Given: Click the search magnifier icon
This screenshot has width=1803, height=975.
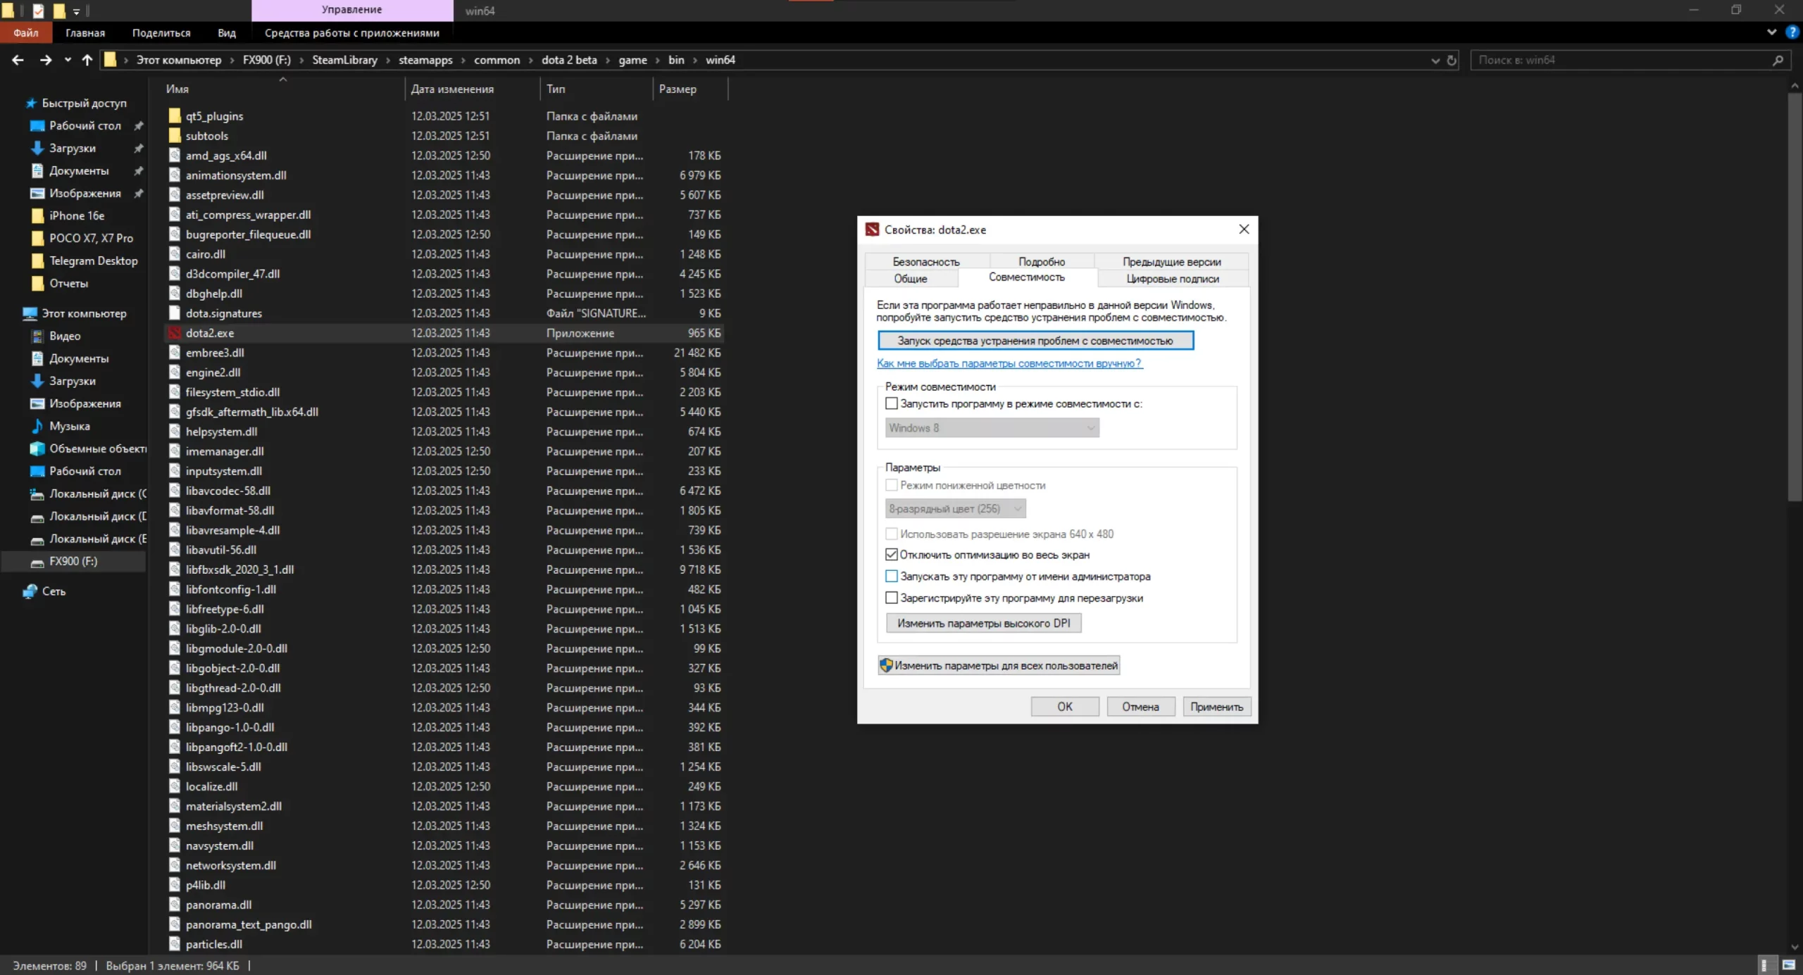Looking at the screenshot, I should click(1778, 61).
